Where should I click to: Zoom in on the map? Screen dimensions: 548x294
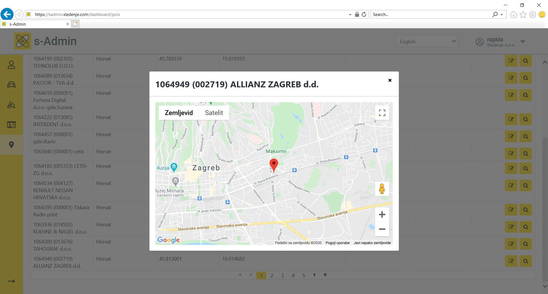point(382,215)
